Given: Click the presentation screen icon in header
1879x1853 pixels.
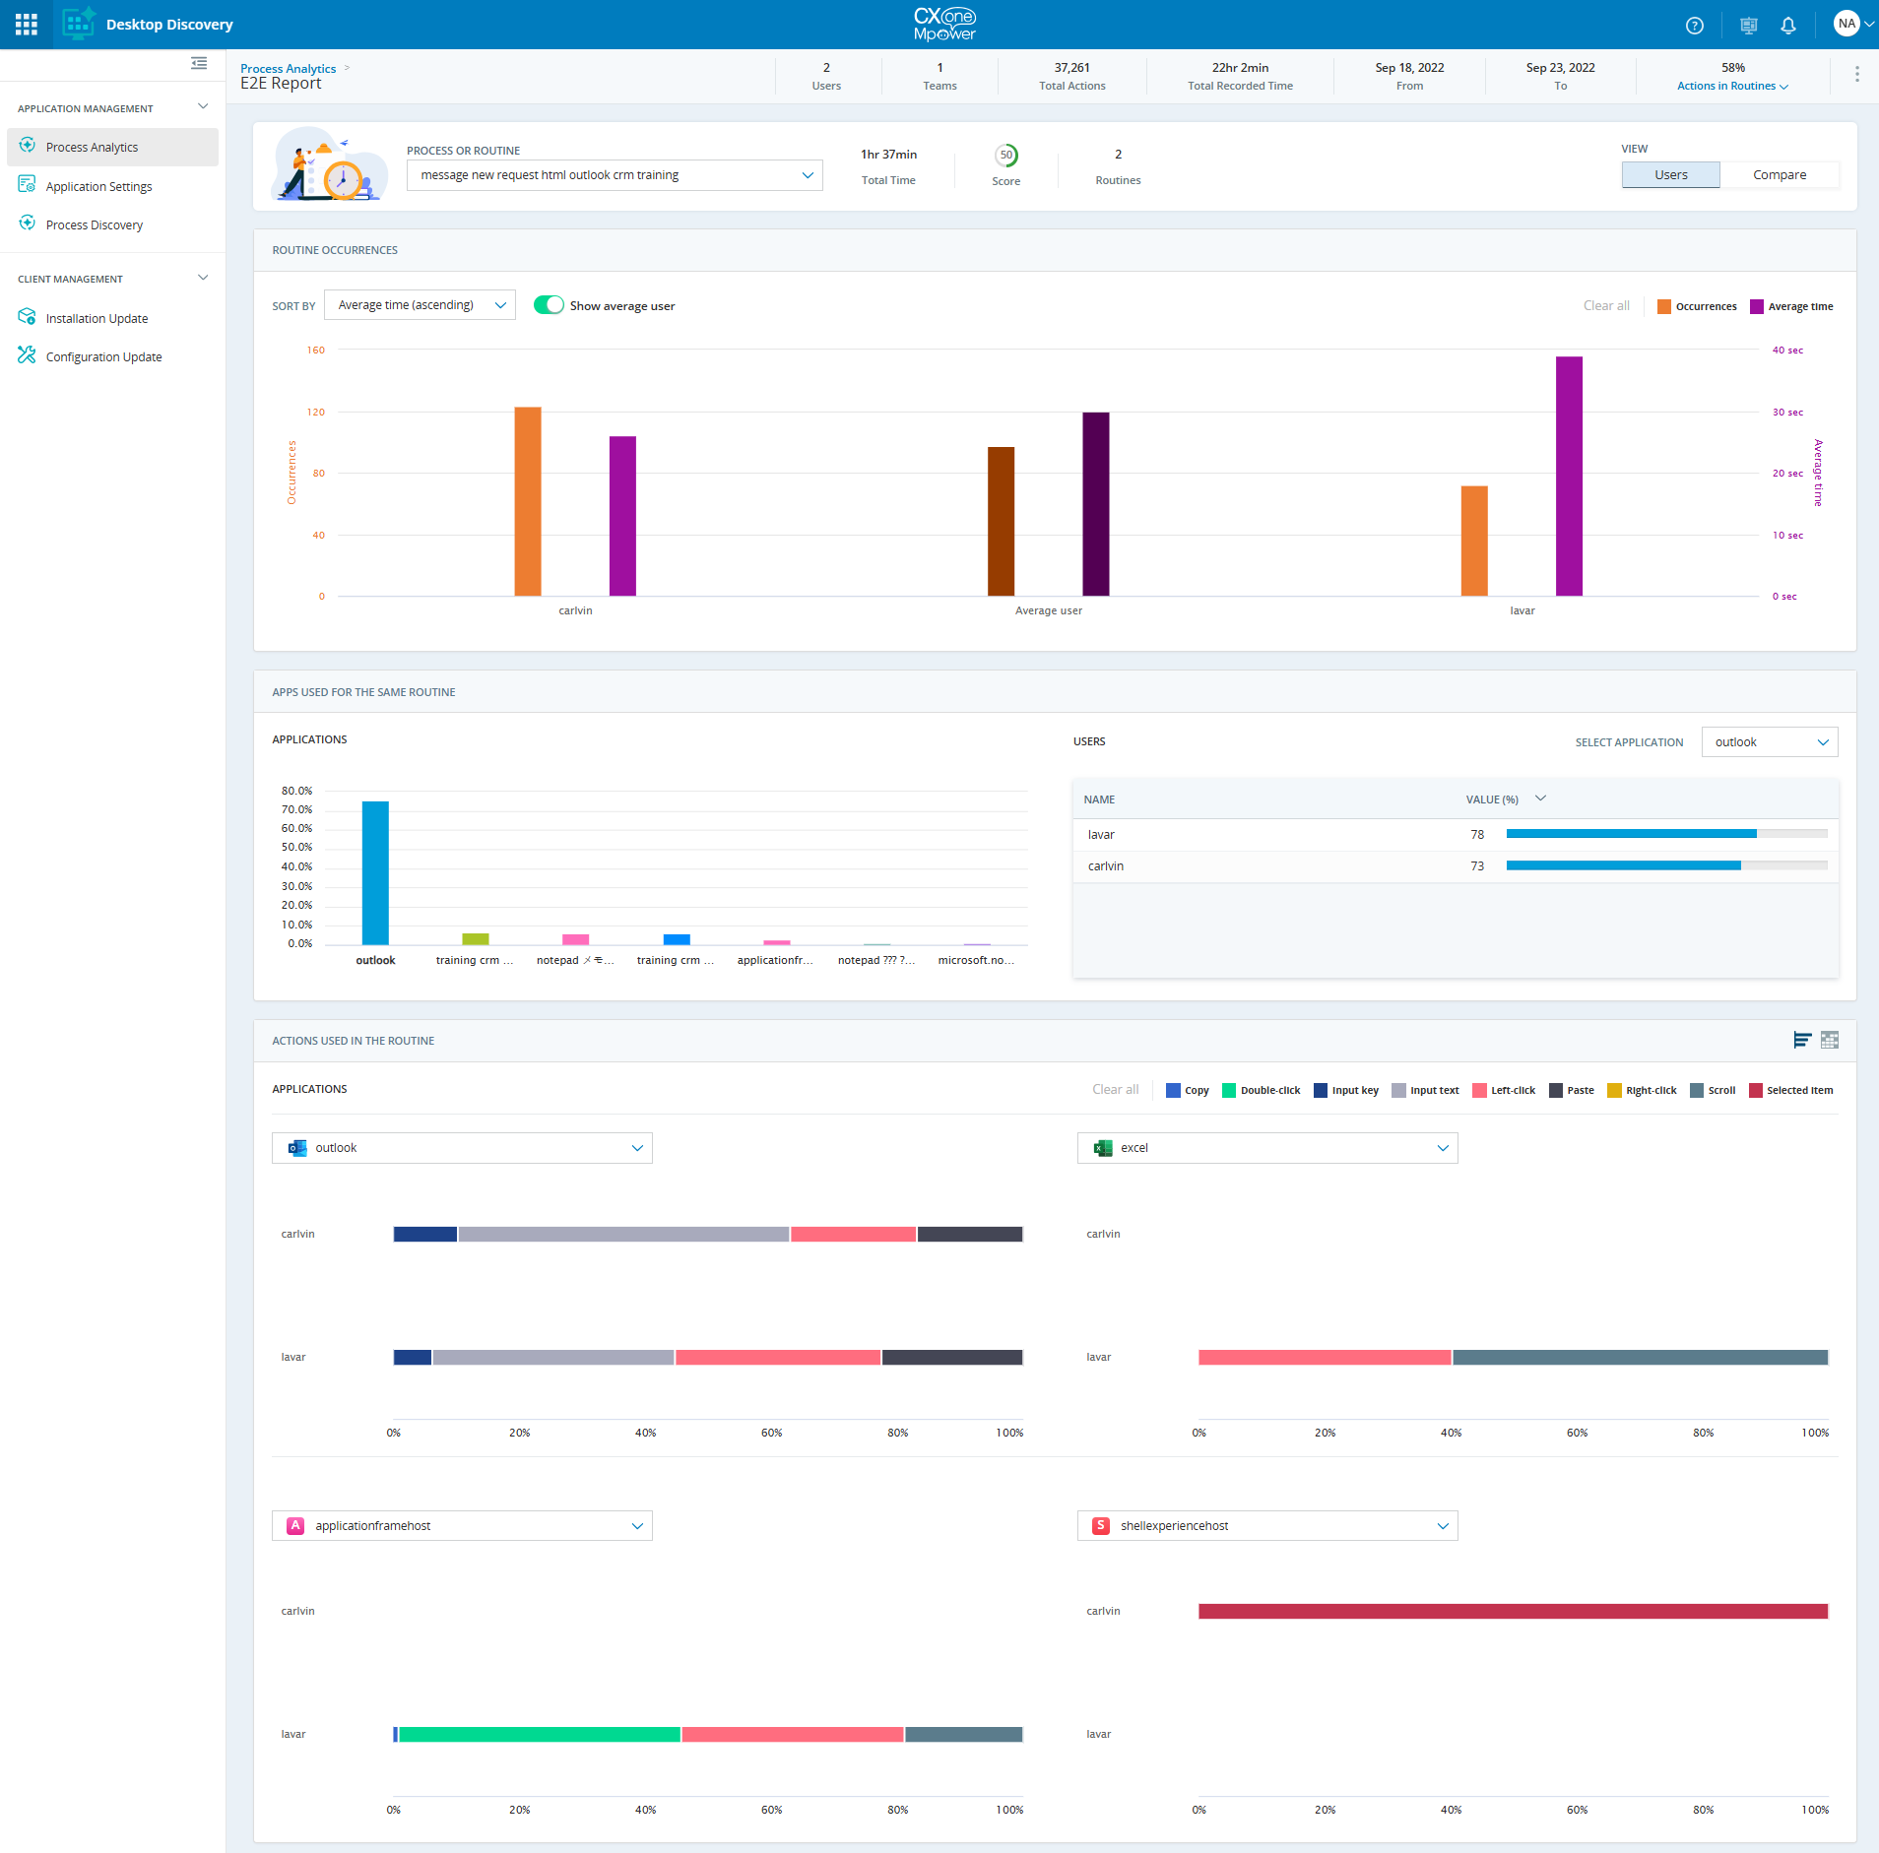Looking at the screenshot, I should coord(1748,26).
